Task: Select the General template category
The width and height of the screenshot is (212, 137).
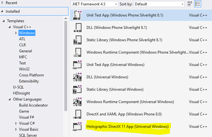Action: (25, 51)
